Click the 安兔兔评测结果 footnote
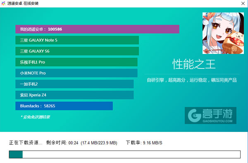 coord(35,117)
